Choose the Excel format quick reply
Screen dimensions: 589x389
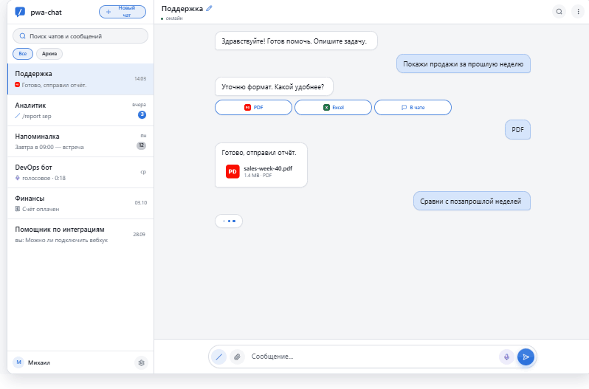coord(333,107)
